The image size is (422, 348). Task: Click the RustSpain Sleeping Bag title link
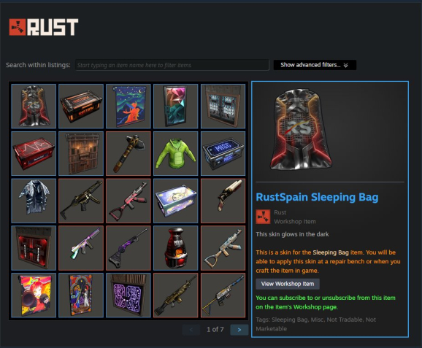click(x=317, y=197)
